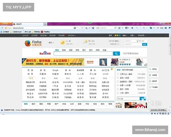Click the address bar showing about:cehome
Image resolution: width=171 pixels, height=137 pixels.
(43, 28)
